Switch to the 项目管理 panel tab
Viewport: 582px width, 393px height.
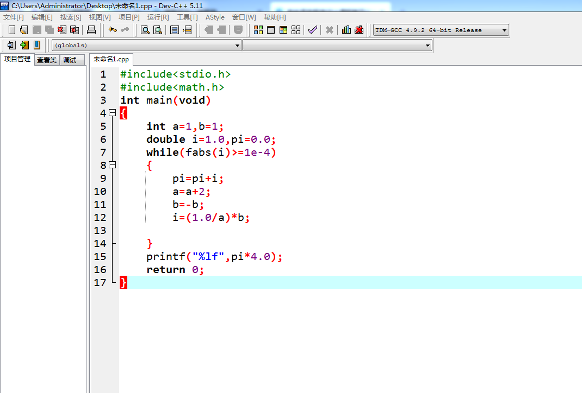17,59
